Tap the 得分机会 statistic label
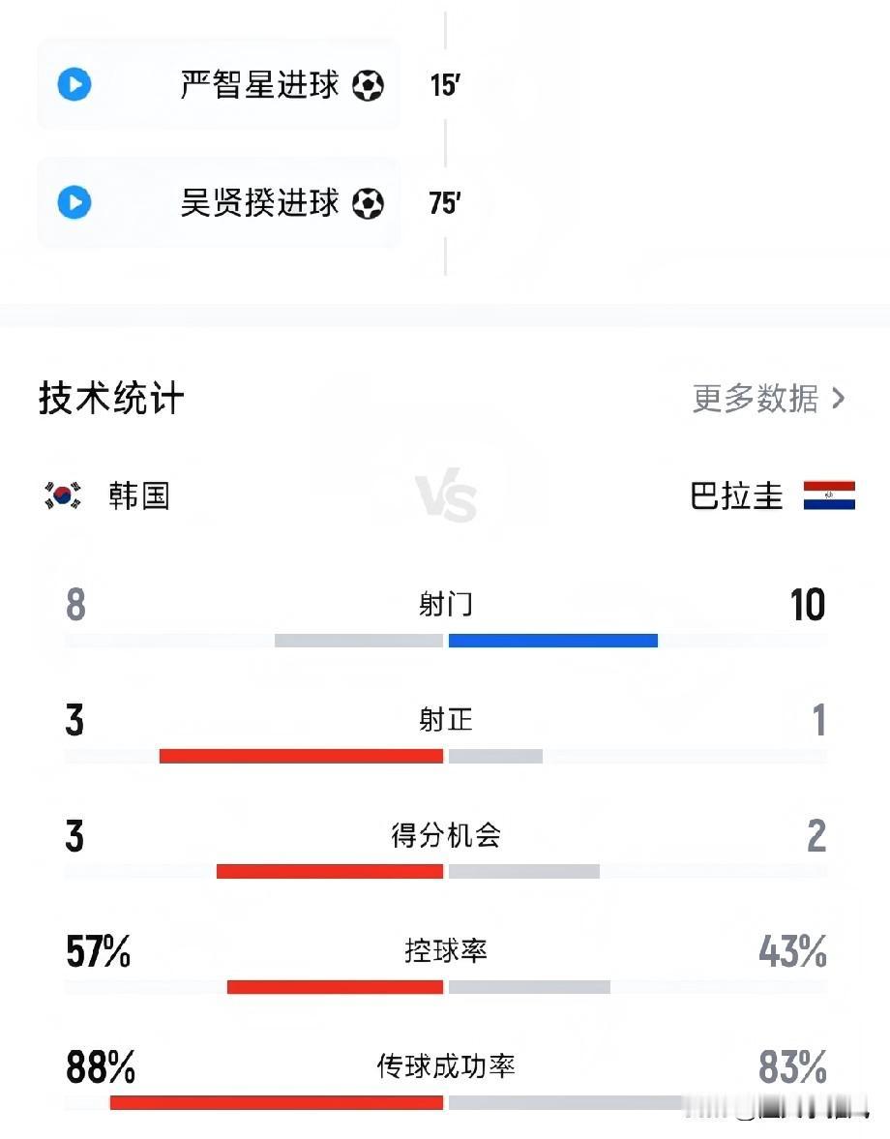Viewport: 890px width, 1139px height. [446, 835]
